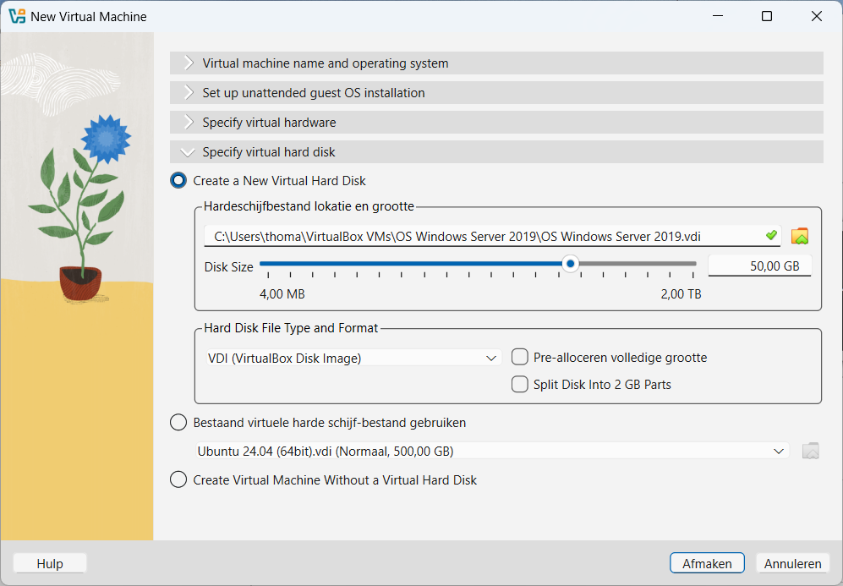Viewport: 843px width, 586px height.
Task: Click the Afmaken button
Action: (707, 563)
